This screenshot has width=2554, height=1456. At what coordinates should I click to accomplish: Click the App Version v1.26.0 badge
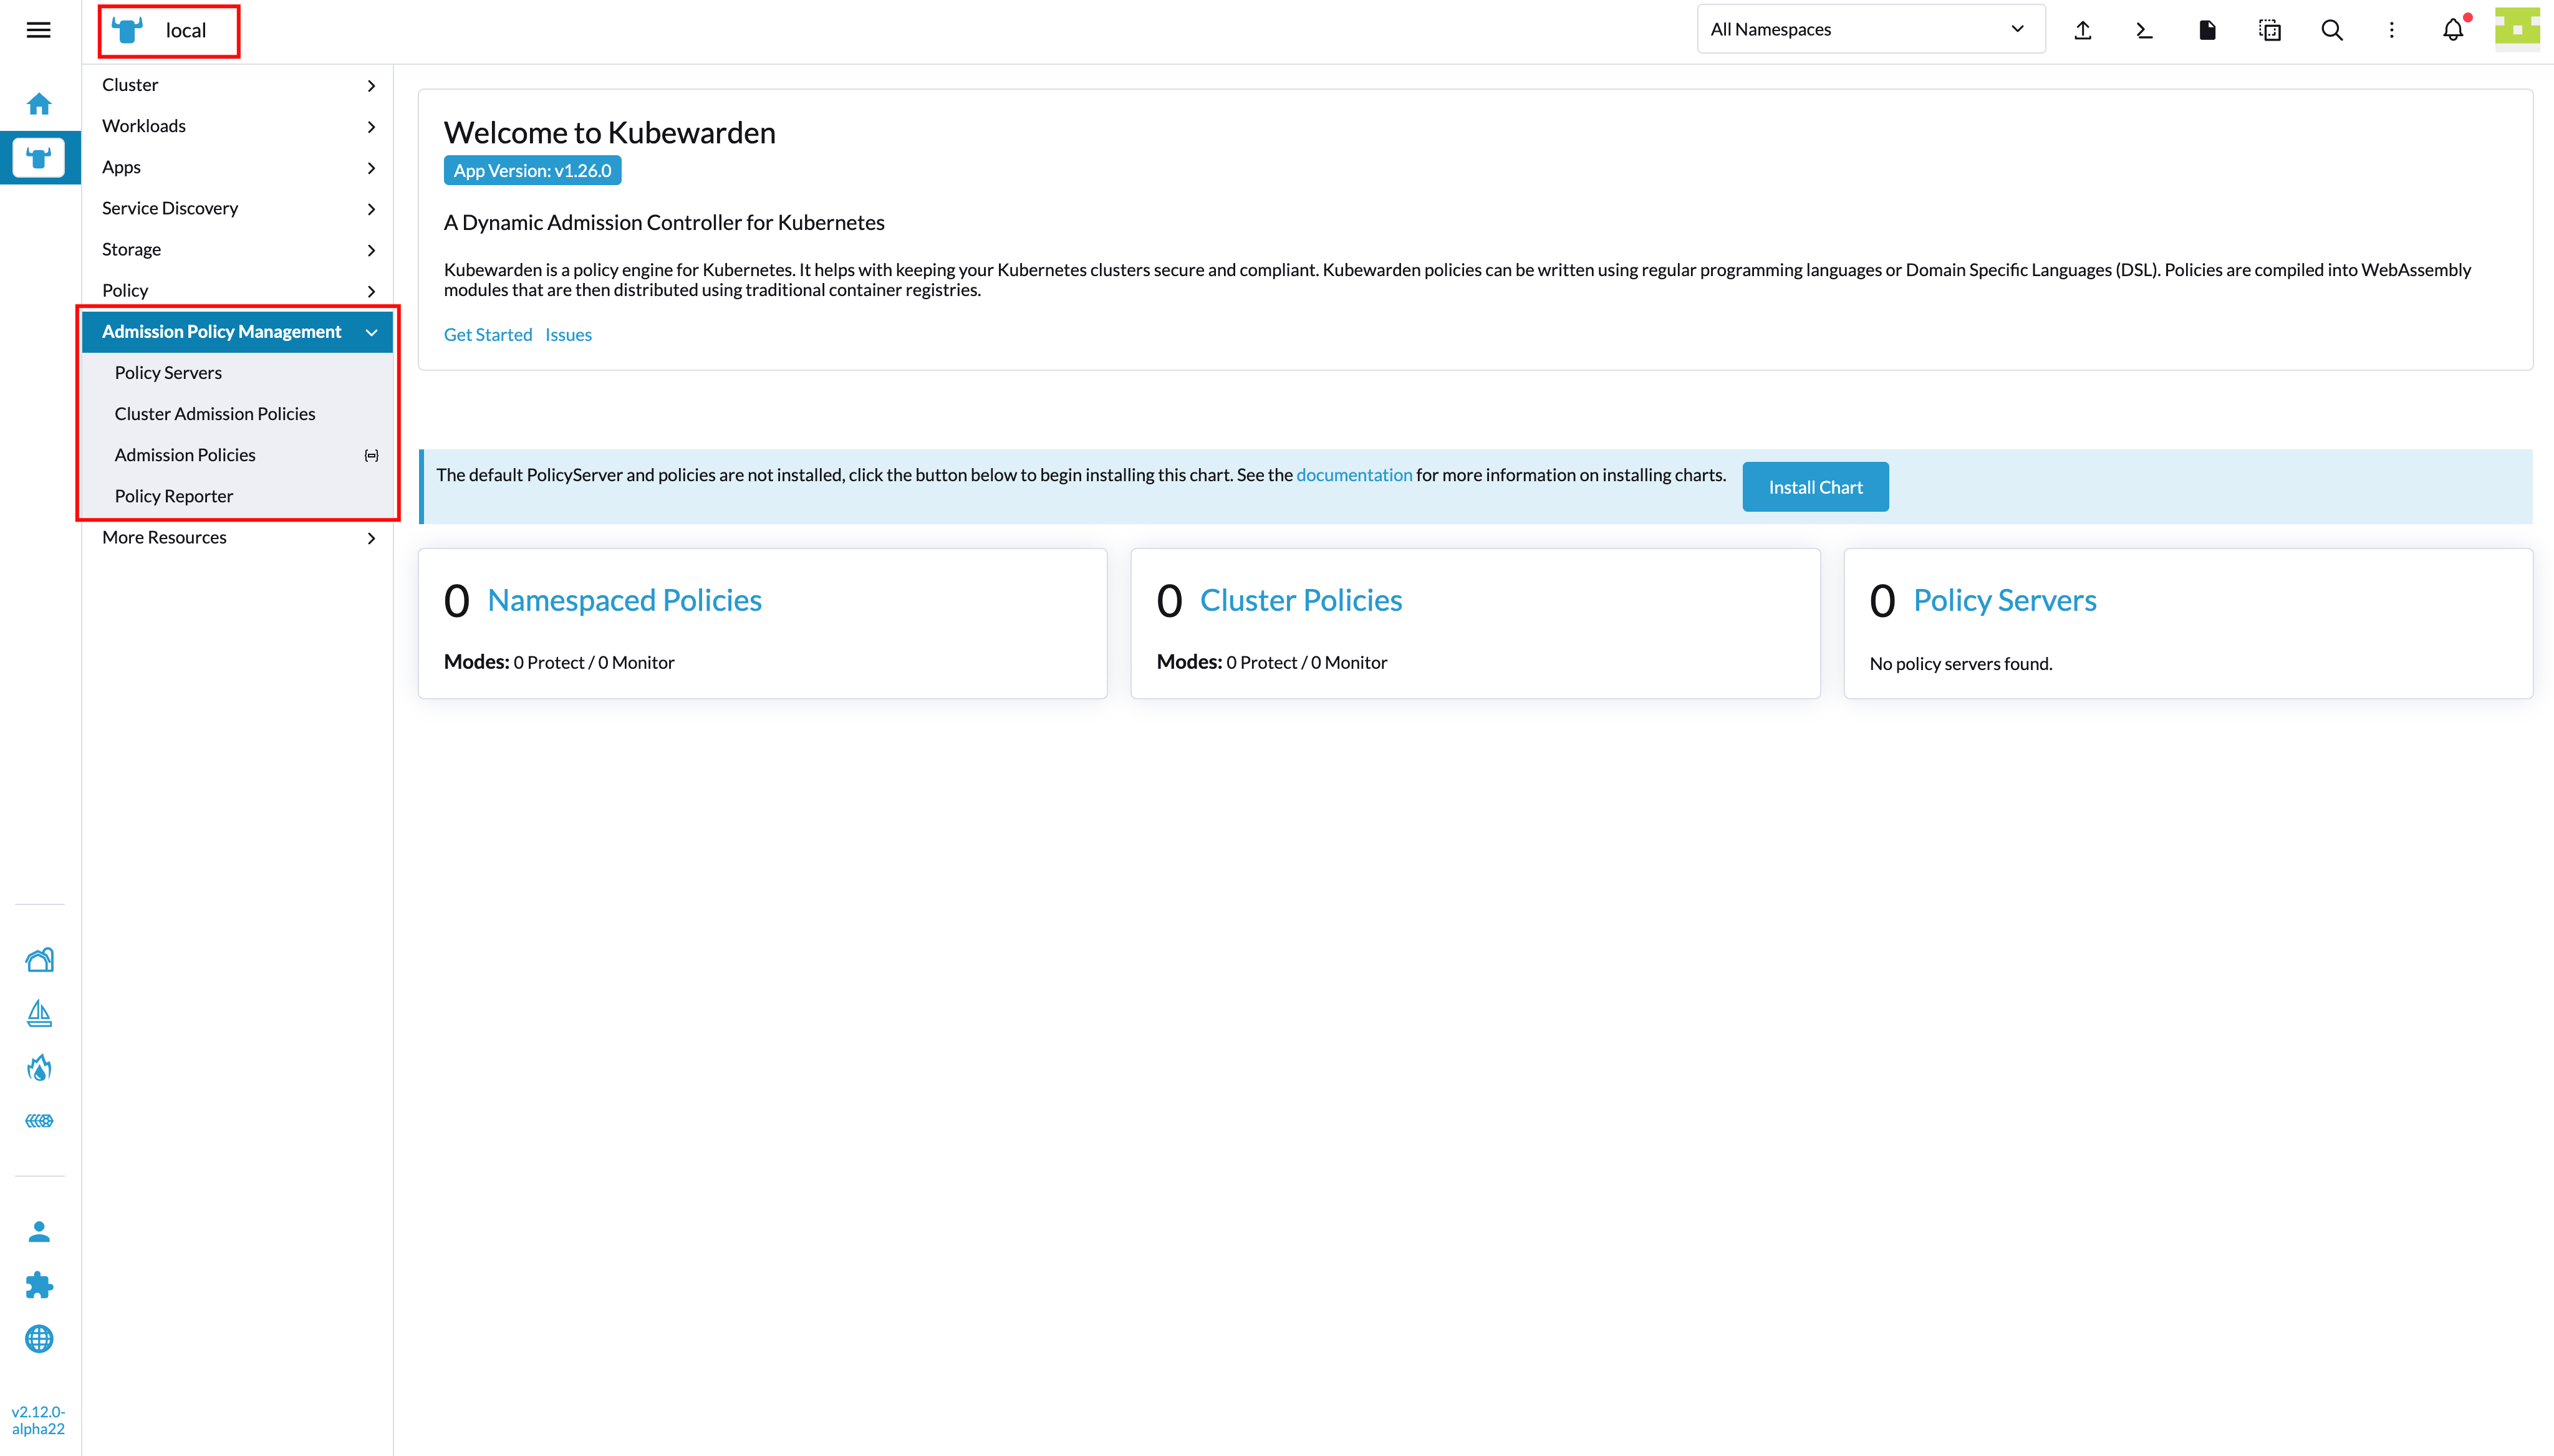532,171
